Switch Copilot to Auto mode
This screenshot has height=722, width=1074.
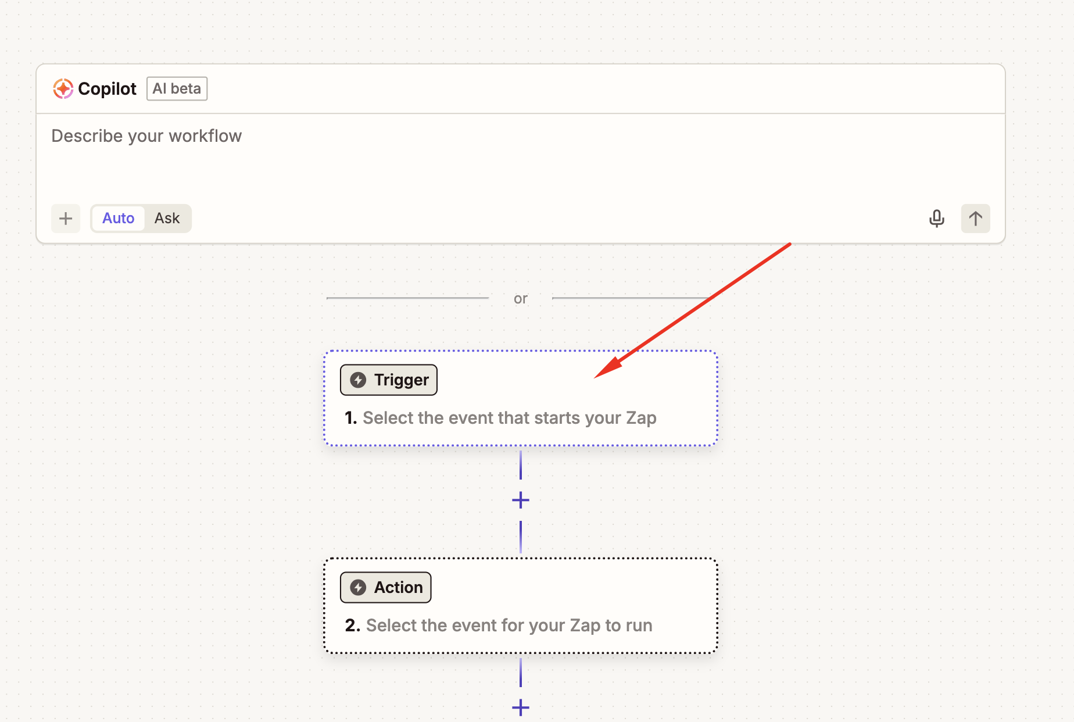[x=118, y=219]
